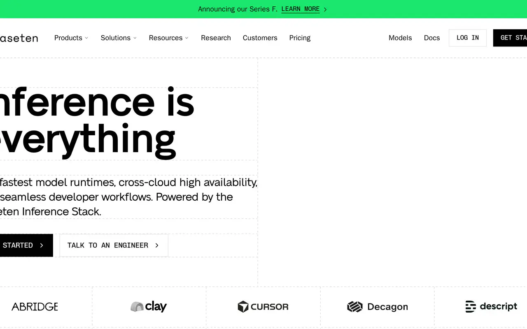
Task: Click the hero GET STARTED black button
Action: pyautogui.click(x=26, y=245)
